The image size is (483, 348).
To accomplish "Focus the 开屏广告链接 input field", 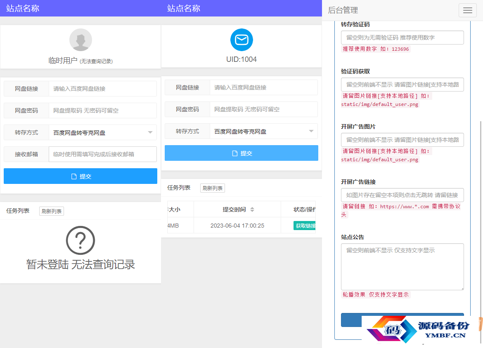I will click(x=402, y=195).
